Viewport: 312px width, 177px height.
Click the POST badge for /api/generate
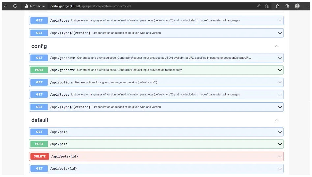pos(39,70)
